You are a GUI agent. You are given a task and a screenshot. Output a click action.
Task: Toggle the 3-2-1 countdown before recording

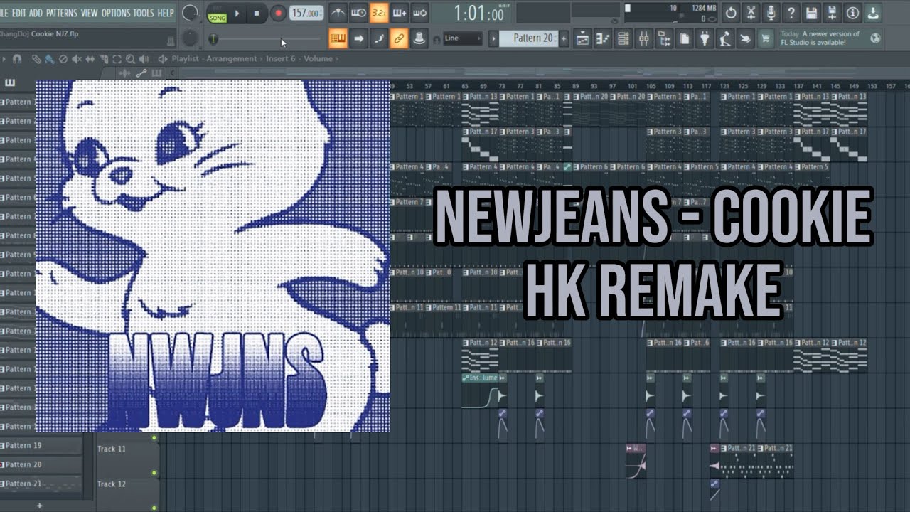pos(379,13)
